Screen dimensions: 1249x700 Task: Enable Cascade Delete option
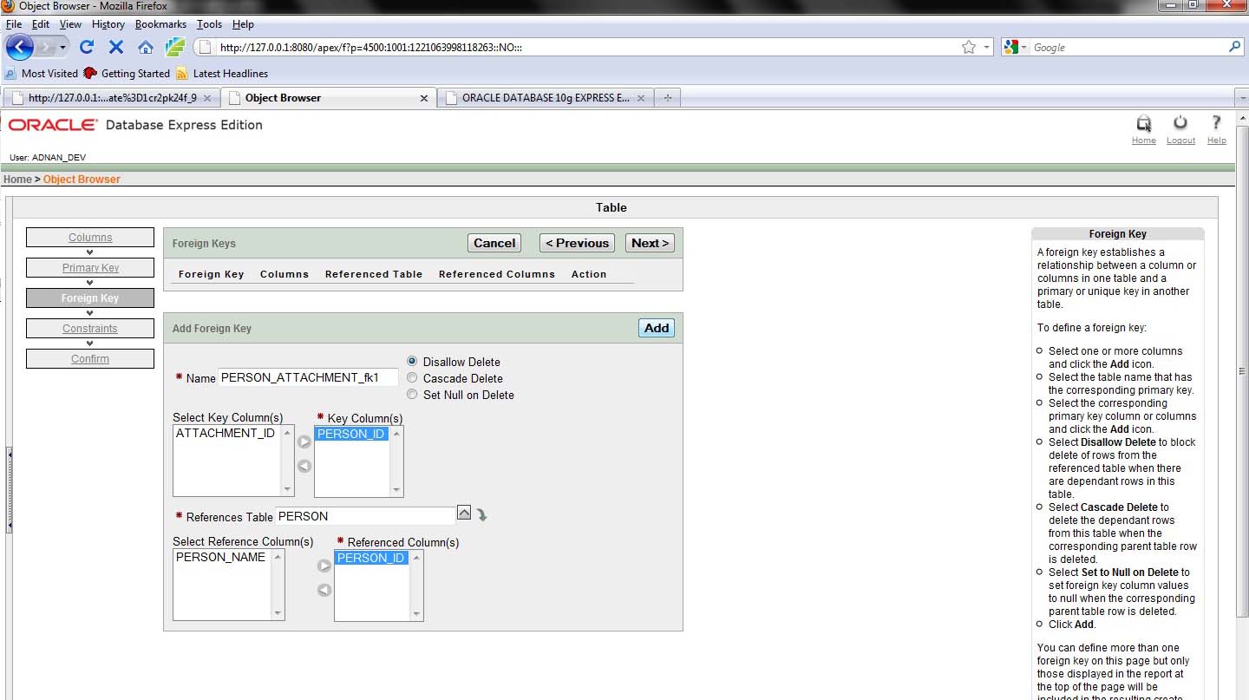[412, 378]
